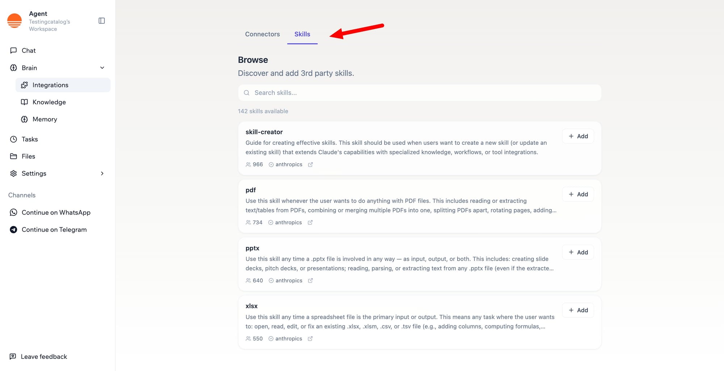Add the pdf skill
Image resolution: width=724 pixels, height=371 pixels.
578,194
